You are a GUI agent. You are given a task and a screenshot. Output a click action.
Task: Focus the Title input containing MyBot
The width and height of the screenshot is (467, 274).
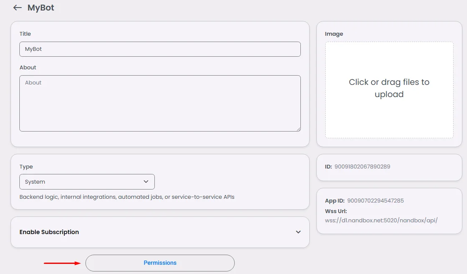(x=160, y=49)
